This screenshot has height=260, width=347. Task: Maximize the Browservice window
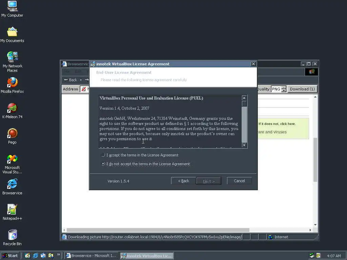309,64
